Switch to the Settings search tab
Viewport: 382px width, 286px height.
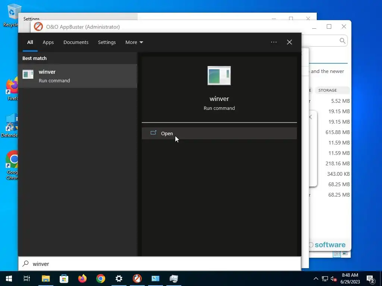tap(107, 42)
